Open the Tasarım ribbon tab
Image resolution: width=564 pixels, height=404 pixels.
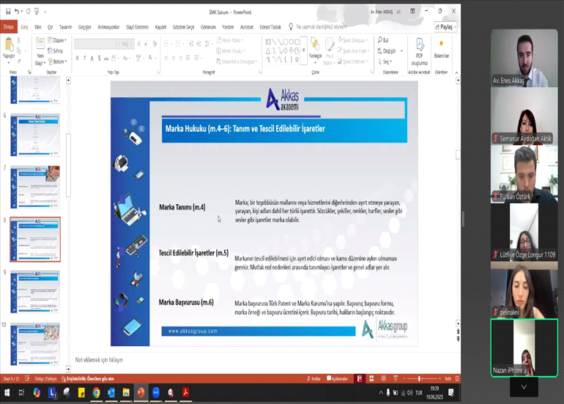(66, 26)
